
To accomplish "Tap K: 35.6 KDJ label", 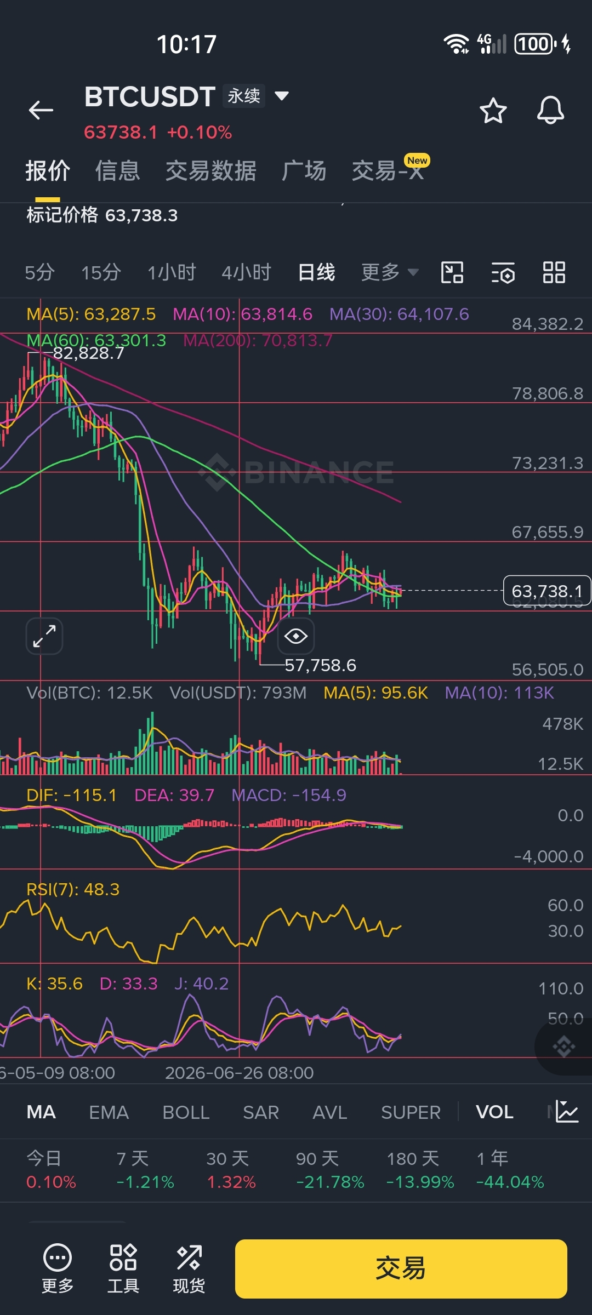I will 54,984.
